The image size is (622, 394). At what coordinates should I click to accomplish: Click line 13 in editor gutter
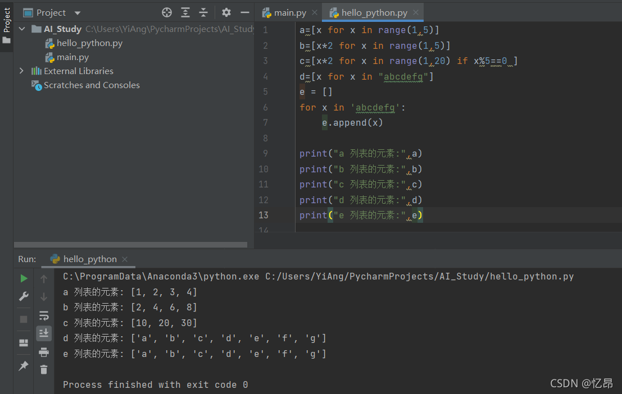click(264, 215)
